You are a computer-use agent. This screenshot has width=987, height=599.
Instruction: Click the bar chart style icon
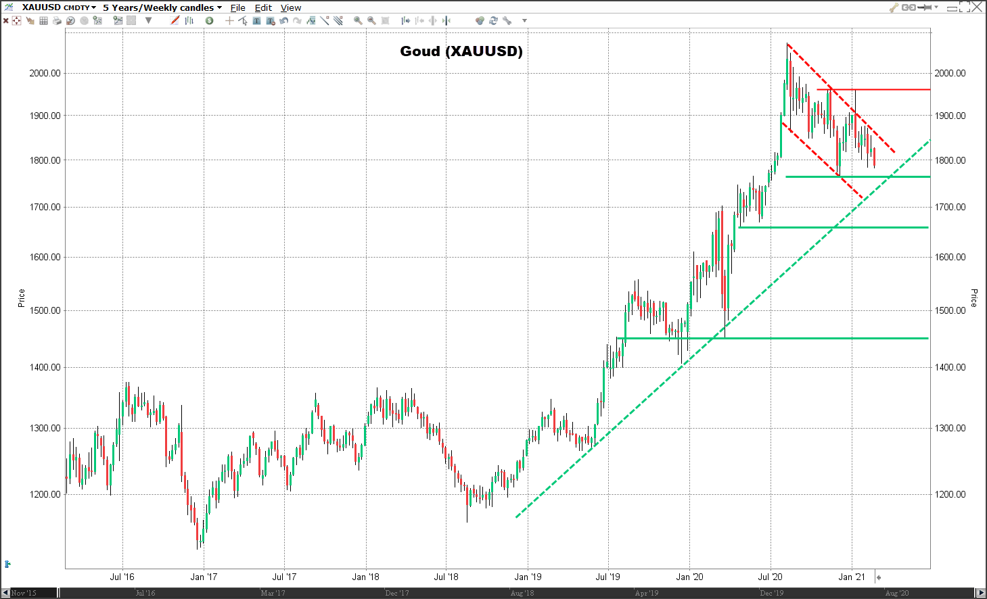189,21
